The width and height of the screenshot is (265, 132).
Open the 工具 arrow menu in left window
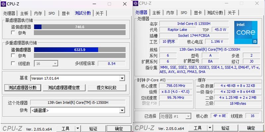pos(78,129)
